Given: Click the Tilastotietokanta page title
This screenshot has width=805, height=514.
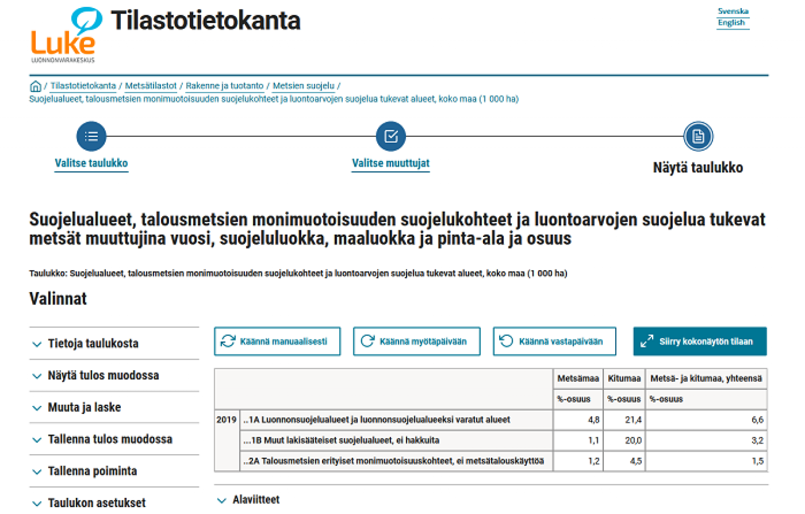Looking at the screenshot, I should [x=206, y=21].
